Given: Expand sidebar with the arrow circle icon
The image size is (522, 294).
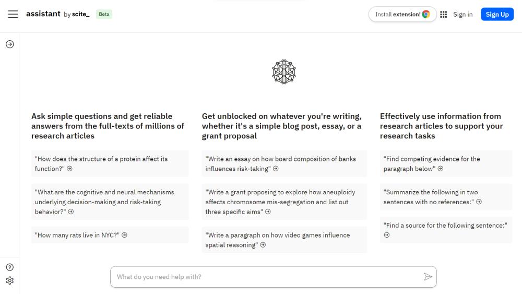Looking at the screenshot, I should coord(9,44).
